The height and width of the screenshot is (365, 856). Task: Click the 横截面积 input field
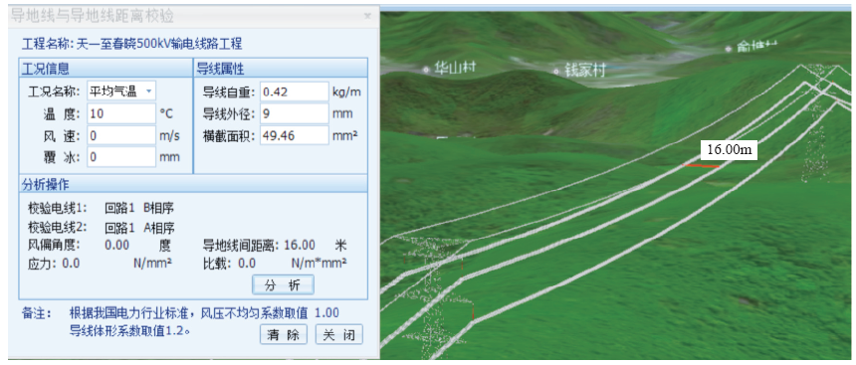(295, 135)
